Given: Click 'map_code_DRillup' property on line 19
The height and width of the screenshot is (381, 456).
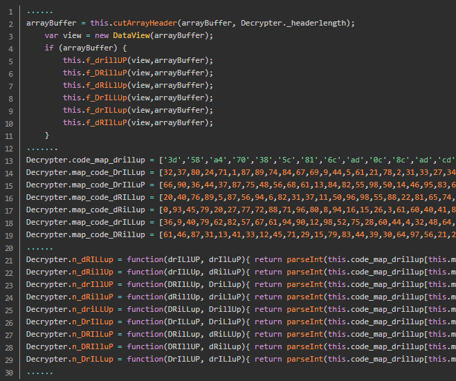Looking at the screenshot, I should 109,234.
